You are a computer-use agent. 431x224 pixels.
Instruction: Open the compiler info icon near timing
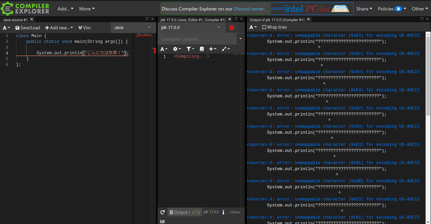tap(223, 212)
